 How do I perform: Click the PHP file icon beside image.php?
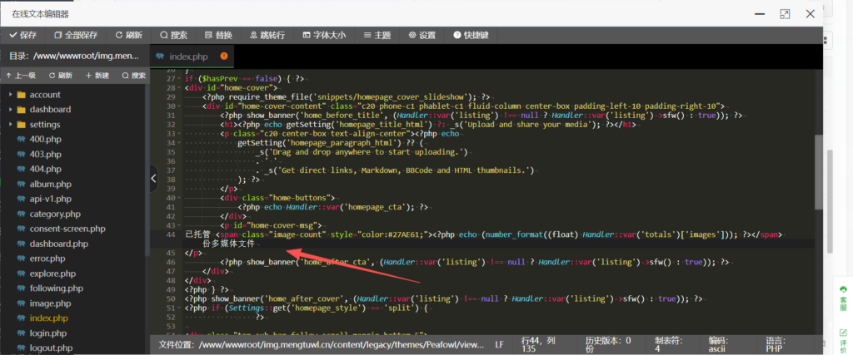pos(21,303)
